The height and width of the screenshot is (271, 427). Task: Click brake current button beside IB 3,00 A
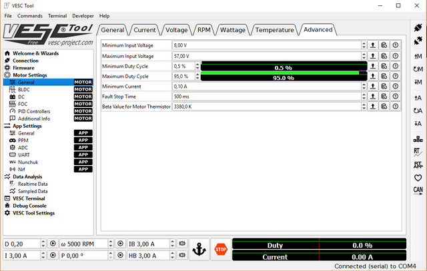tap(182, 244)
